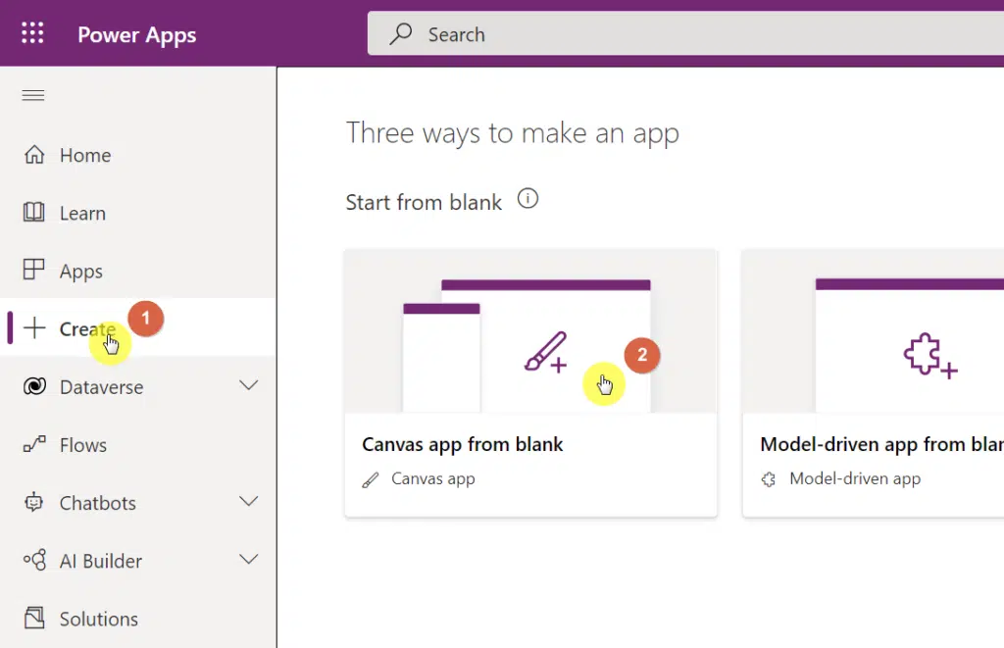The height and width of the screenshot is (648, 1004).
Task: Click the small puzzle icon by Model-driven app
Action: (769, 479)
